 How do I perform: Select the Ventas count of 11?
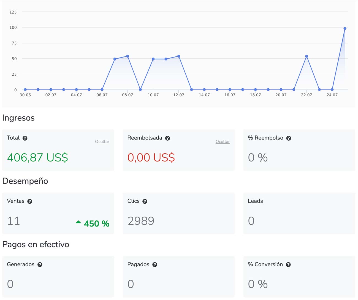[x=13, y=221]
